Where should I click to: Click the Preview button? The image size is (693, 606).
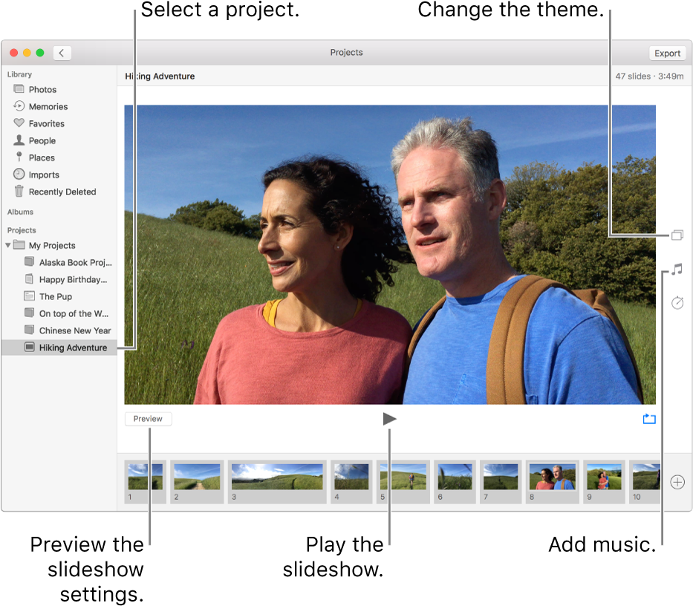(148, 419)
